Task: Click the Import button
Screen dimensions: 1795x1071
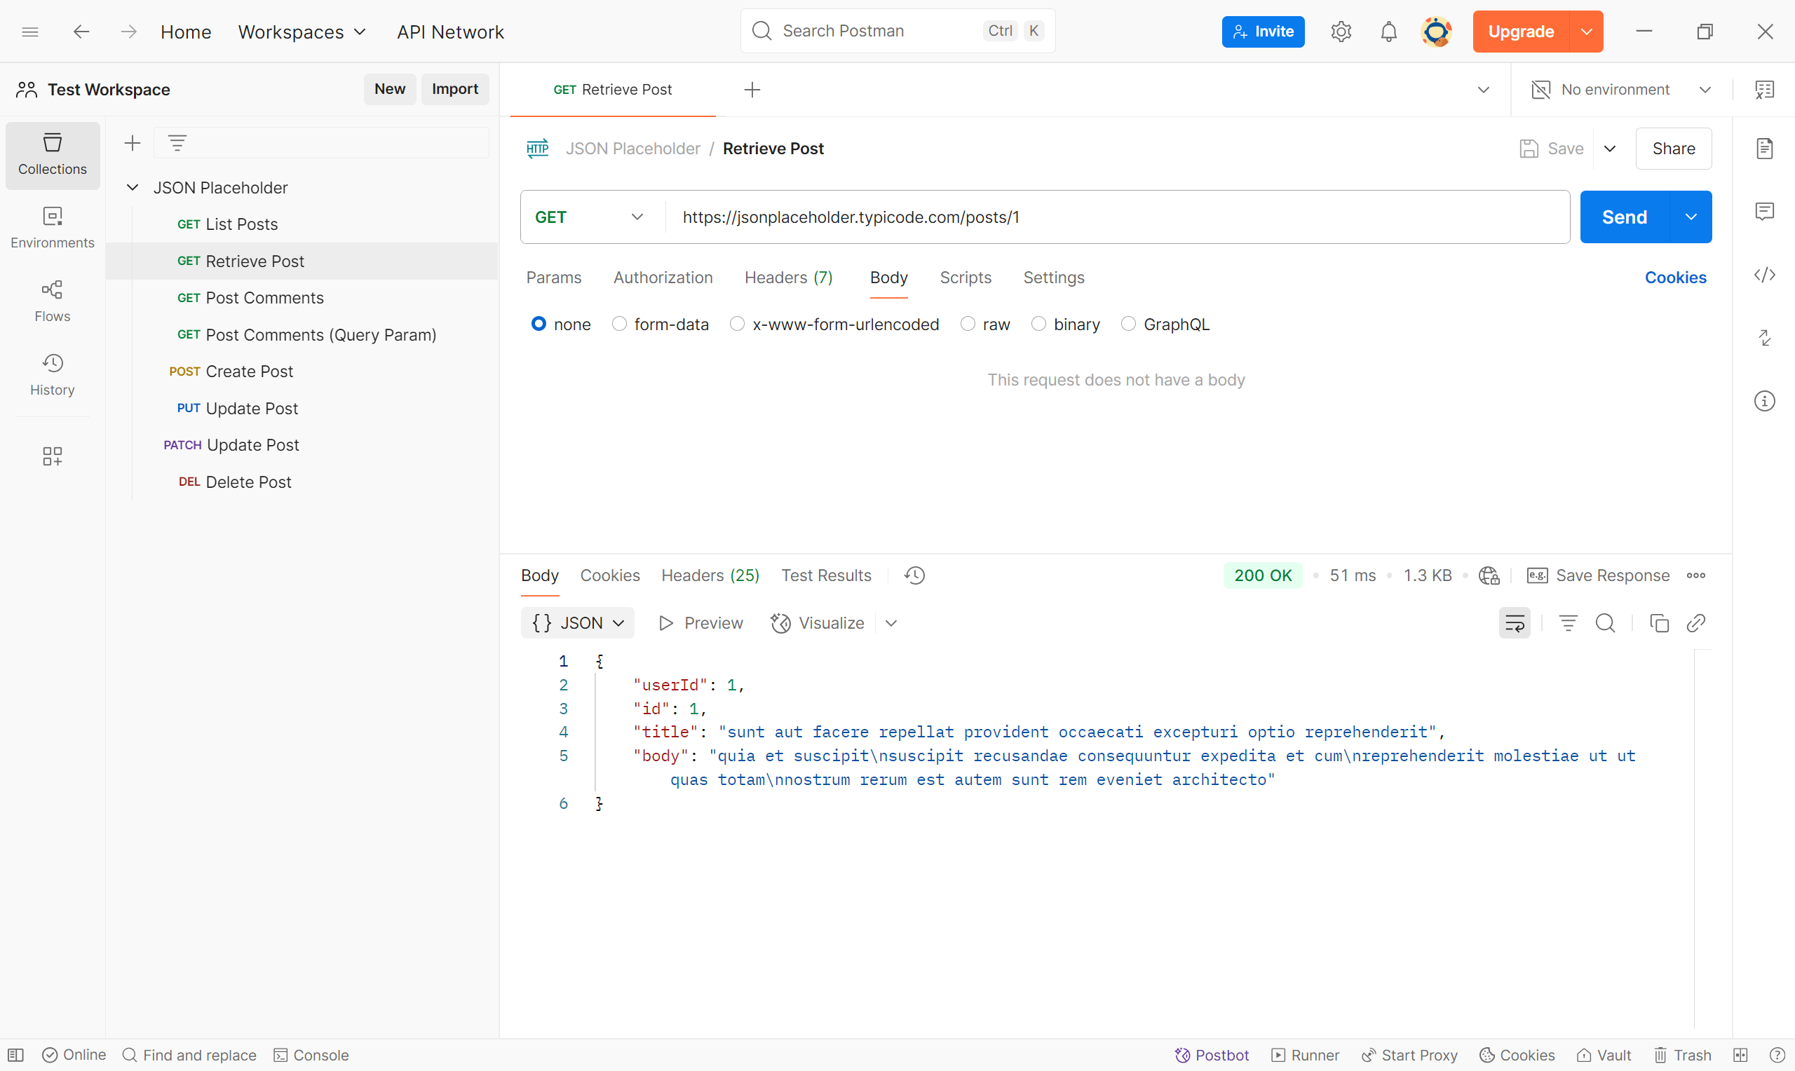Action: 454,89
